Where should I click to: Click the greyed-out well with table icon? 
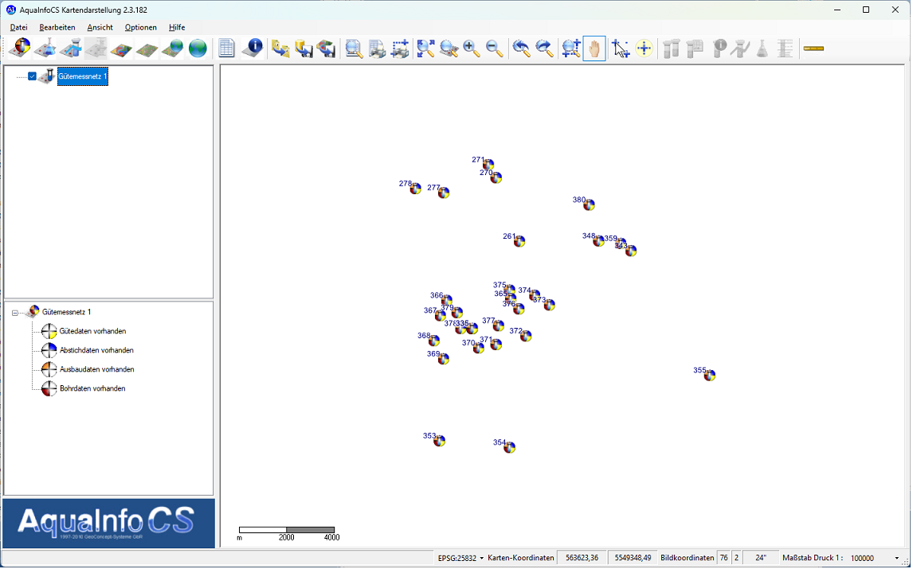click(x=696, y=49)
